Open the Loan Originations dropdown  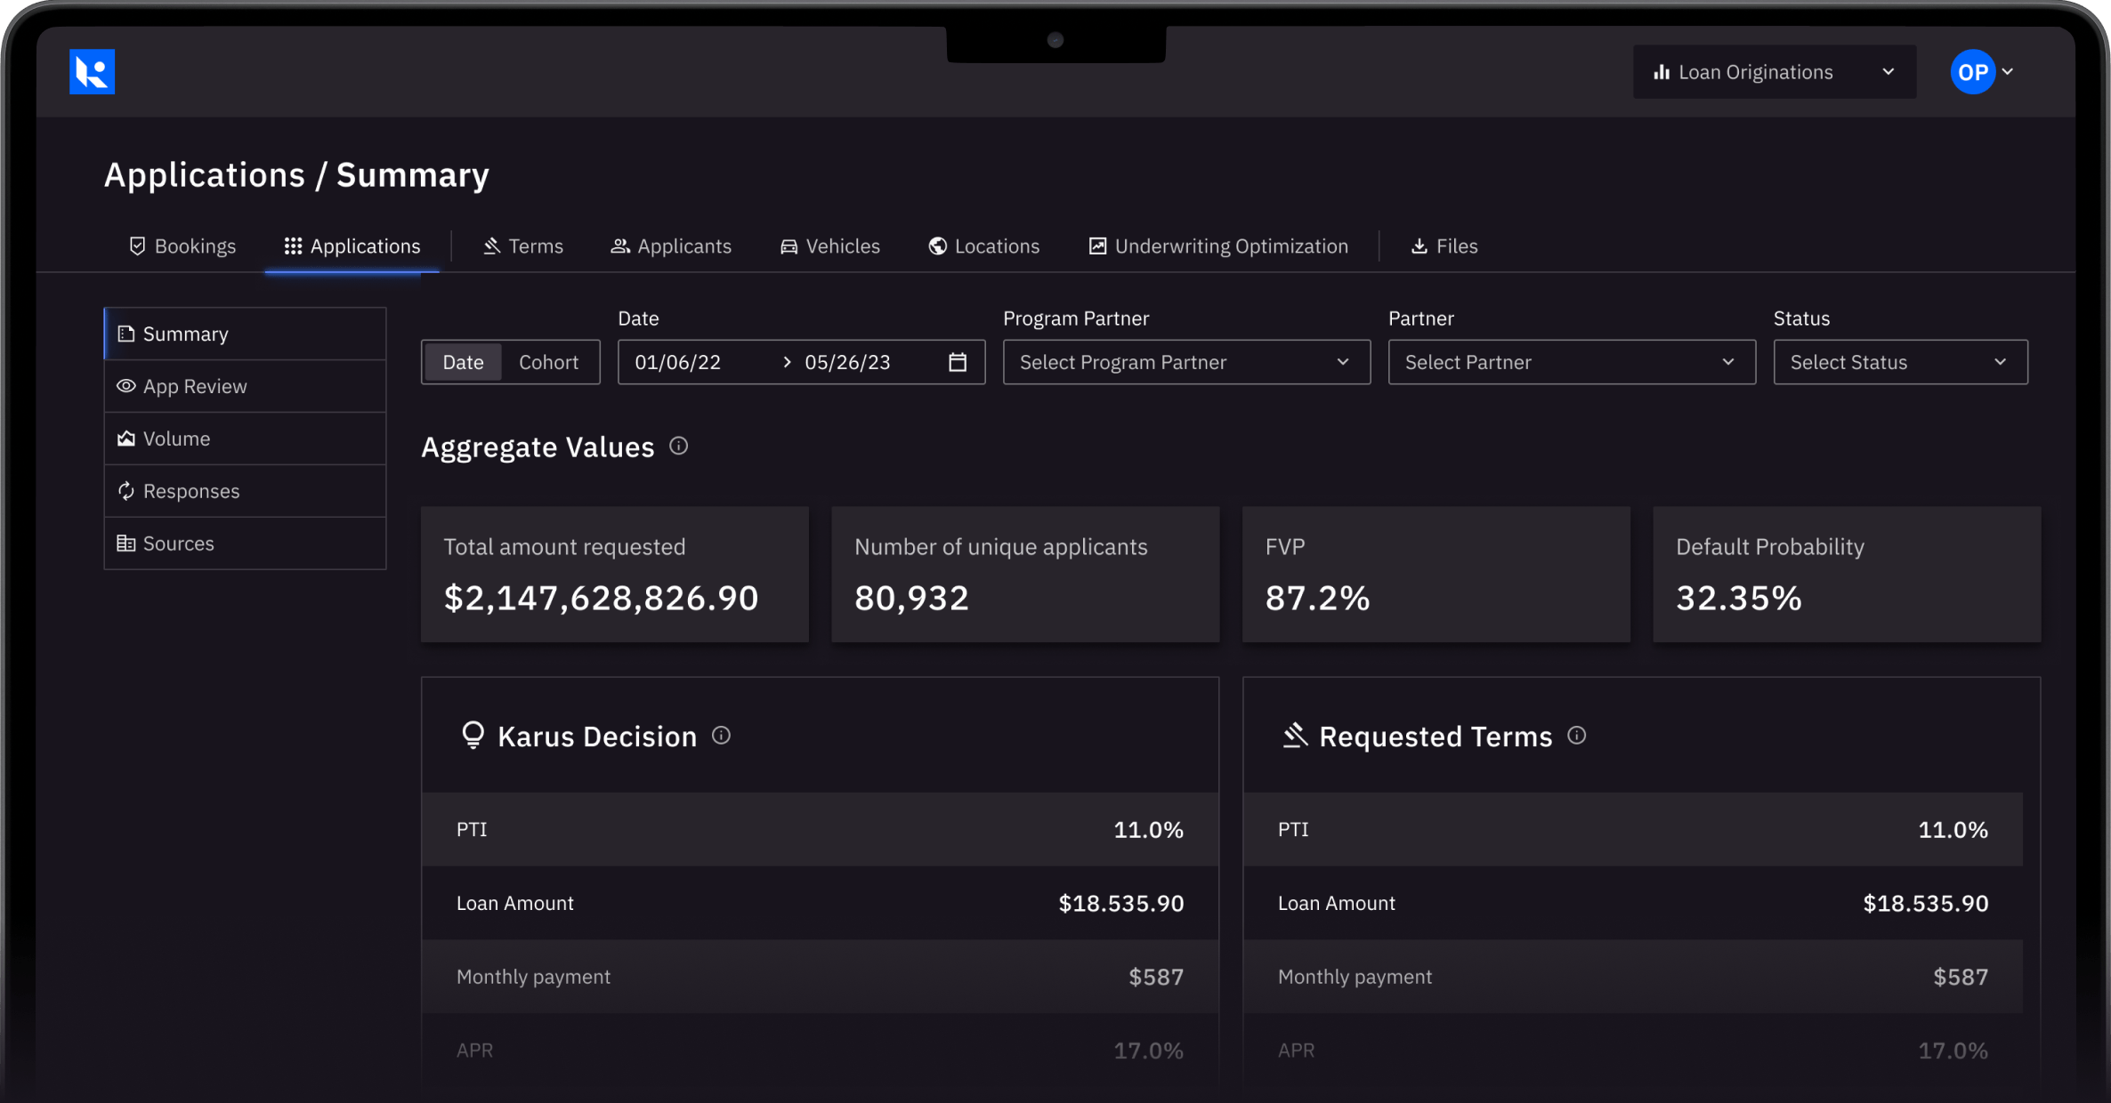click(1773, 72)
